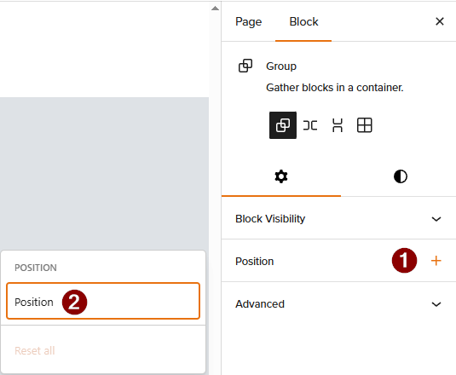Click the Block Visibility panel title

(x=270, y=219)
